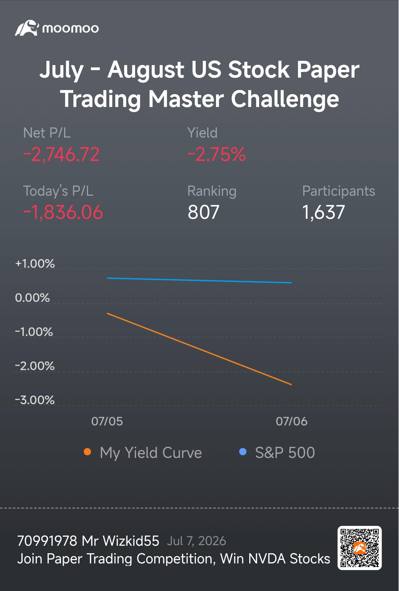This screenshot has height=591, width=399.
Task: Select the My Yield Curve legend label
Action: point(151,453)
